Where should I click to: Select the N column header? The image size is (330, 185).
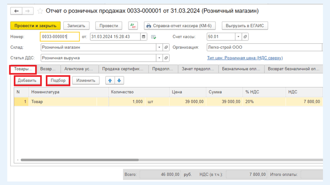pos(21,92)
